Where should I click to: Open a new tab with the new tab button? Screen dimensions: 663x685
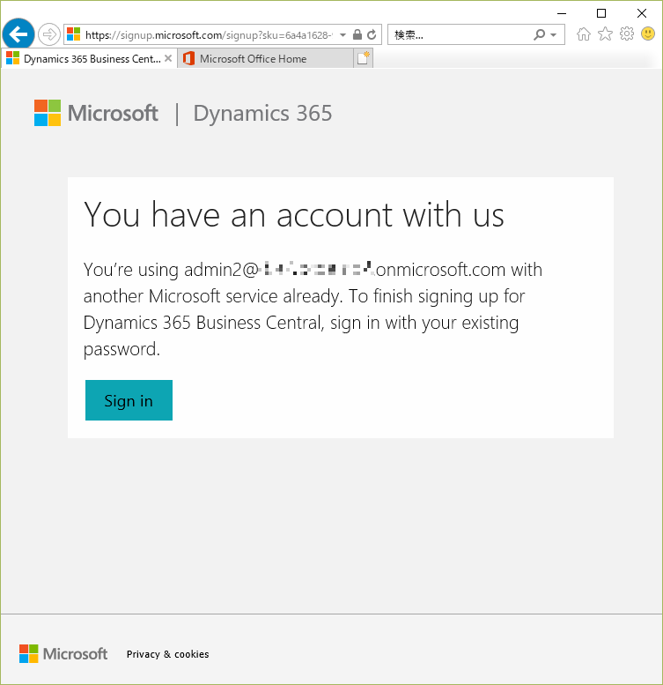(x=363, y=58)
